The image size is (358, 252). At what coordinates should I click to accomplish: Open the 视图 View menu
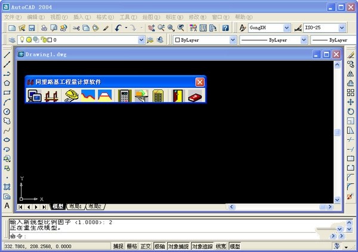coord(59,17)
